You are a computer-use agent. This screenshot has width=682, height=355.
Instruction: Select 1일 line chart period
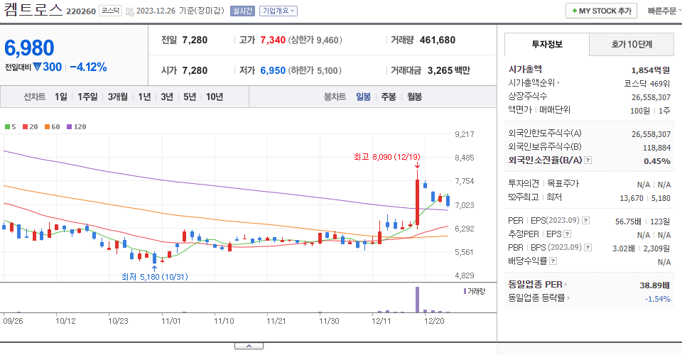point(61,97)
